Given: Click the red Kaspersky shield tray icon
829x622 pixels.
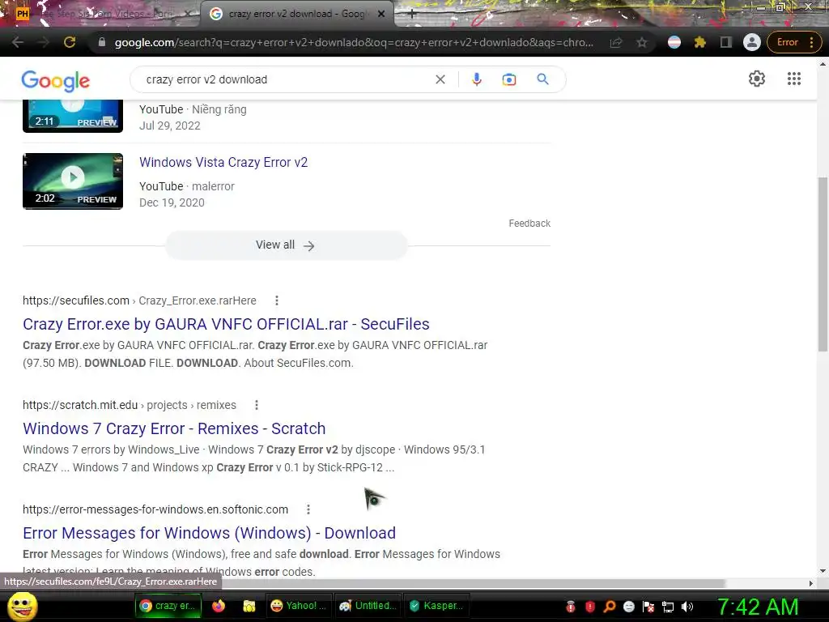Looking at the screenshot, I should 590,607.
